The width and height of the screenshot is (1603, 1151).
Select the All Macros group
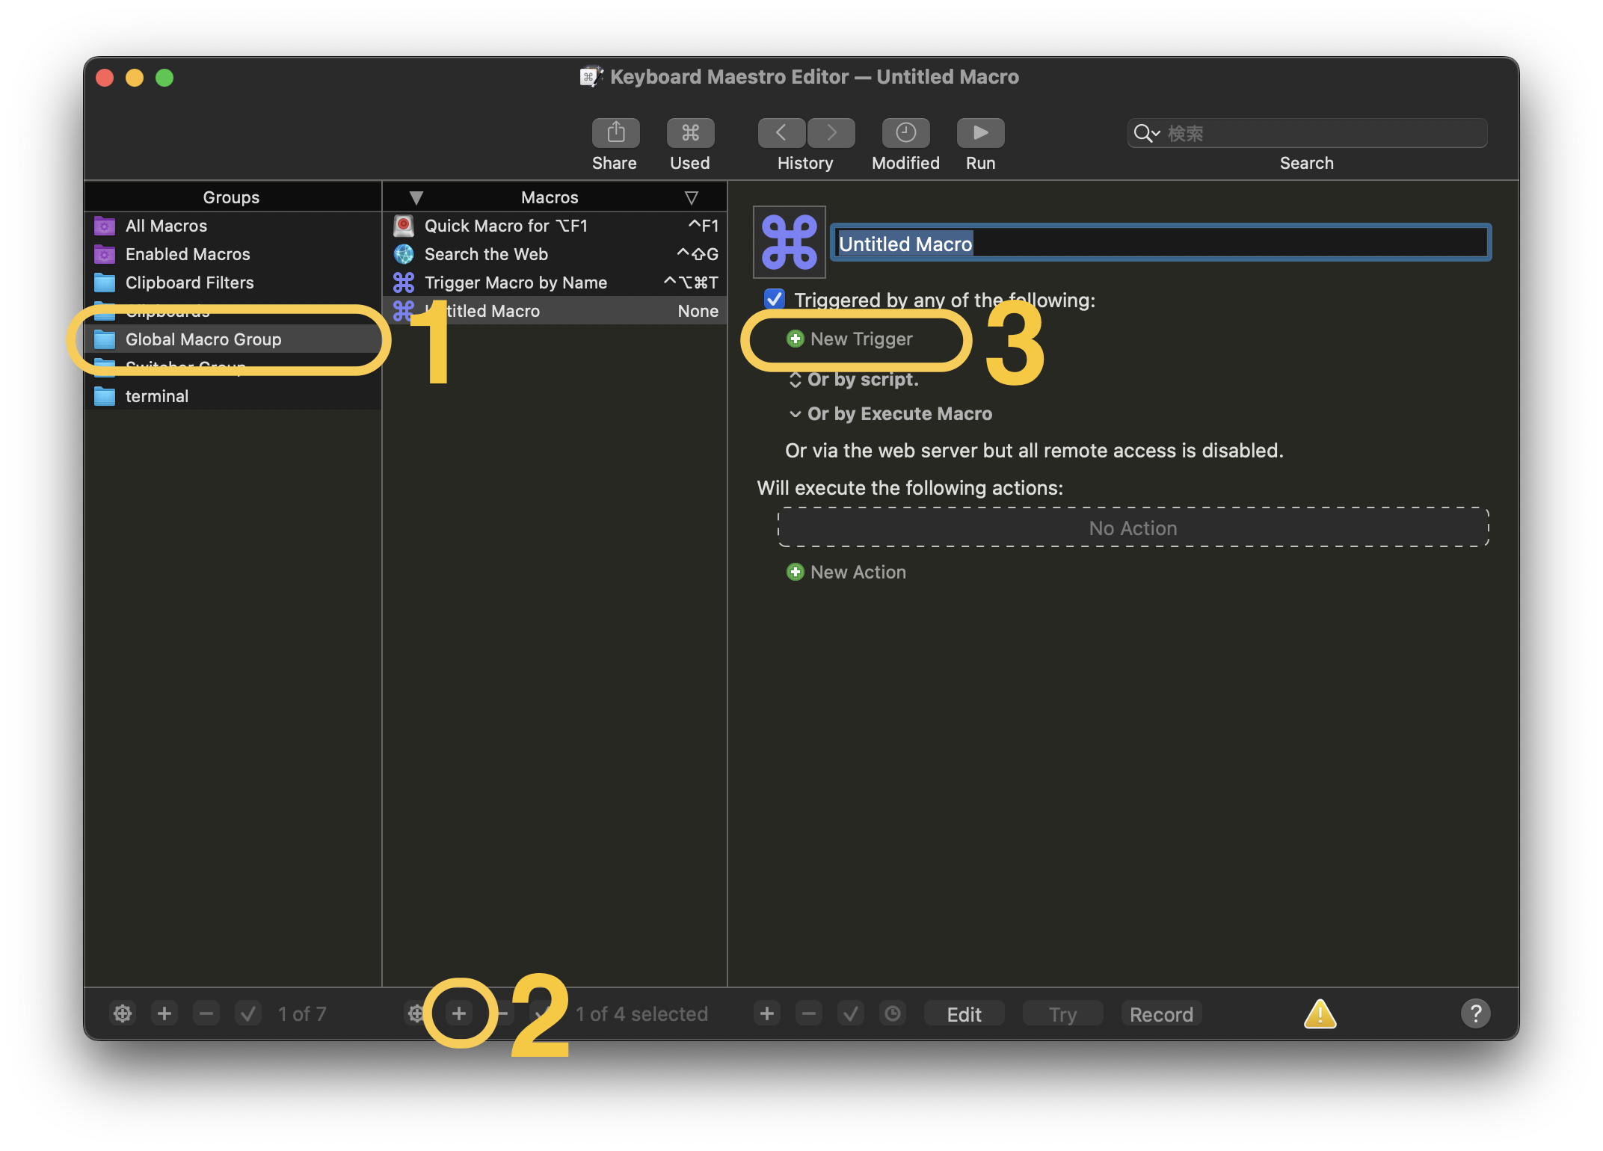[x=166, y=226]
